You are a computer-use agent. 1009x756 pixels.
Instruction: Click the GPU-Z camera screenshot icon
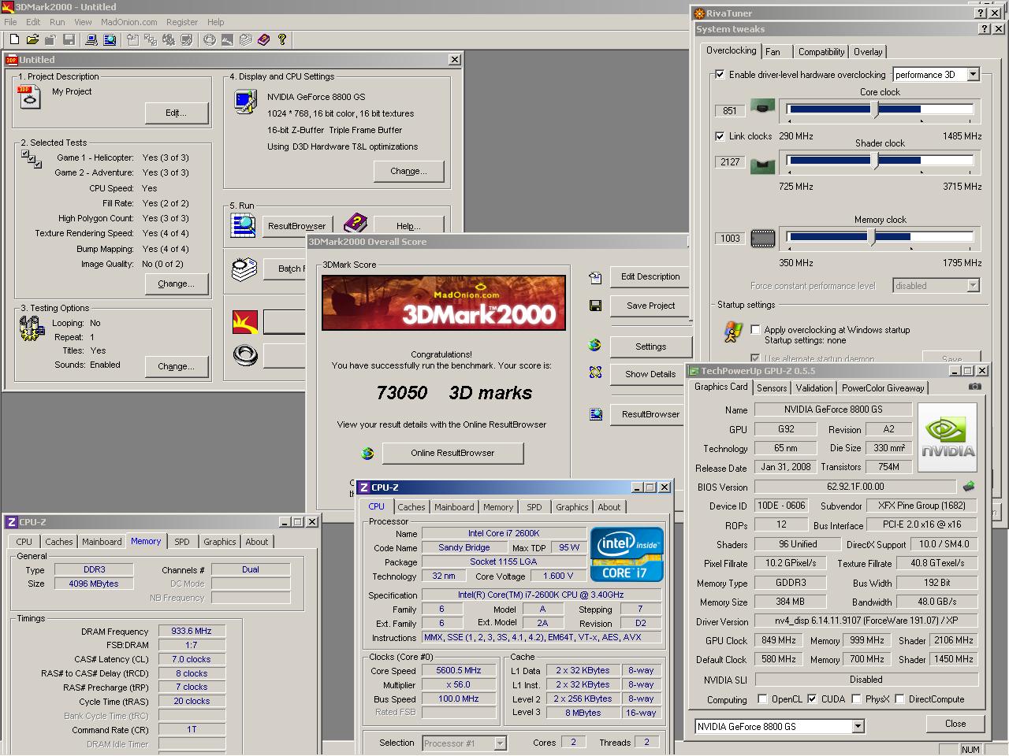pos(975,387)
